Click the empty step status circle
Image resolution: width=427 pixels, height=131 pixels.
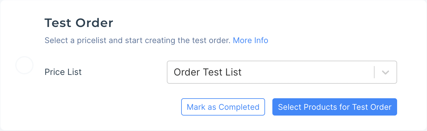24,65
